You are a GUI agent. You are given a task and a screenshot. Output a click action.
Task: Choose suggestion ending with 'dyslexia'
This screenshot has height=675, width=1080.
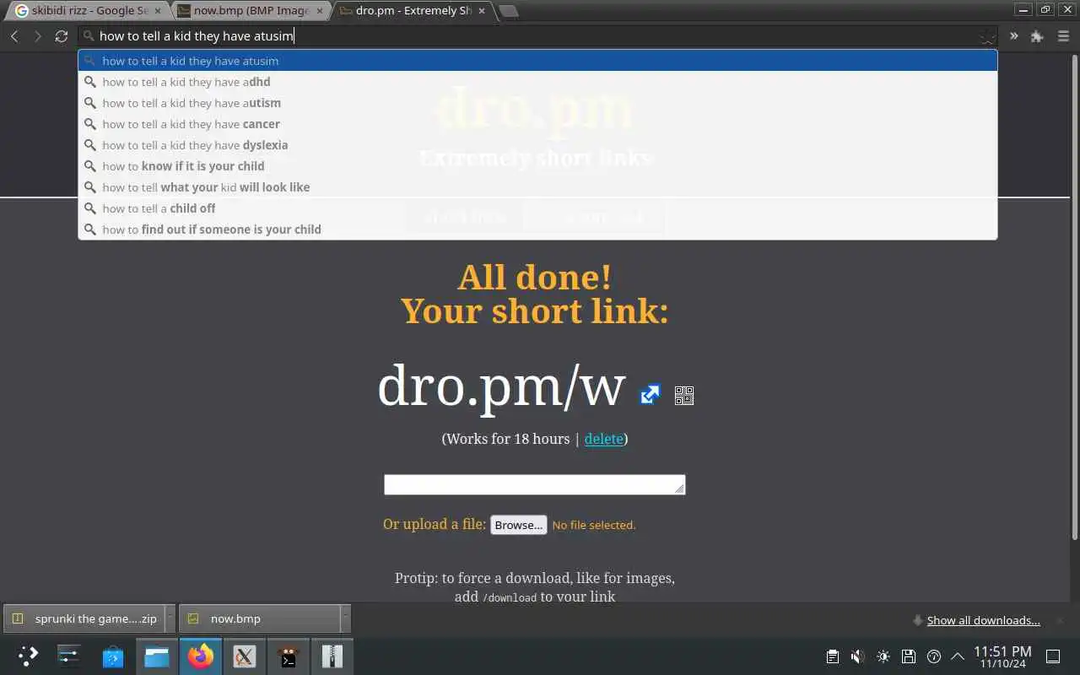pyautogui.click(x=537, y=145)
